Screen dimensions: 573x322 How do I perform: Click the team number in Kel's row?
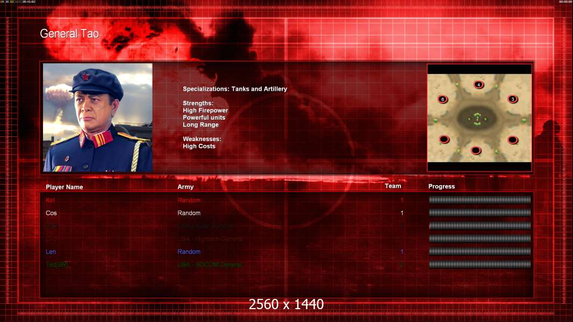coord(402,200)
